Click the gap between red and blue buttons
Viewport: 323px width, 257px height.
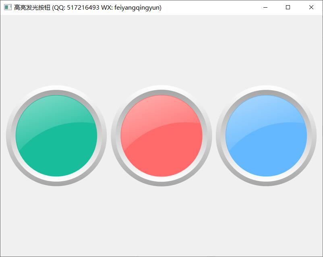click(x=214, y=136)
